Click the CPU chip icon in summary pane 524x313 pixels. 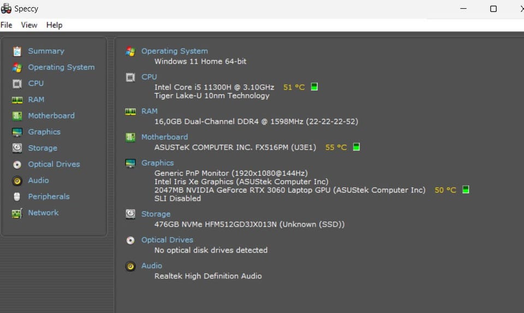pyautogui.click(x=130, y=77)
